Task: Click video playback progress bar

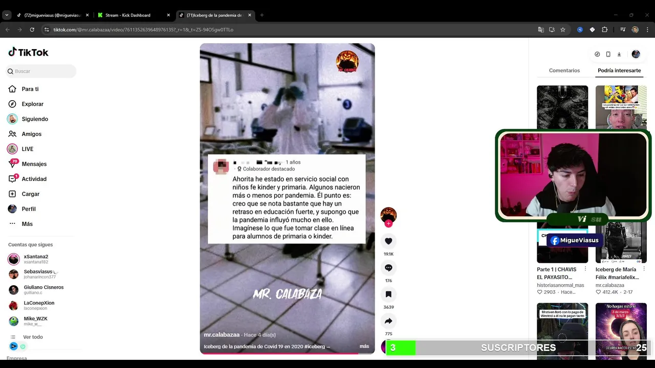Action: click(x=287, y=353)
